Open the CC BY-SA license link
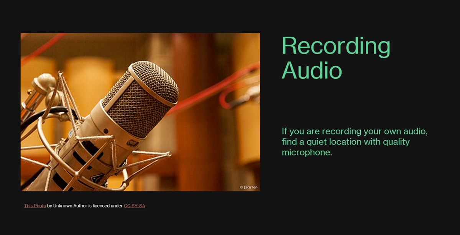This screenshot has height=235, width=460. 134,206
